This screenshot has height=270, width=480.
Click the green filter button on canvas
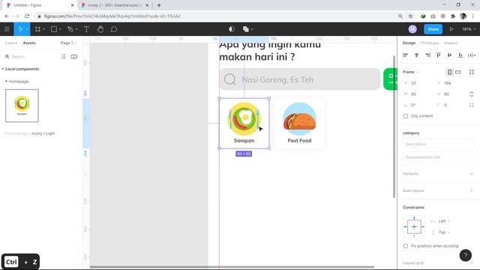390,79
